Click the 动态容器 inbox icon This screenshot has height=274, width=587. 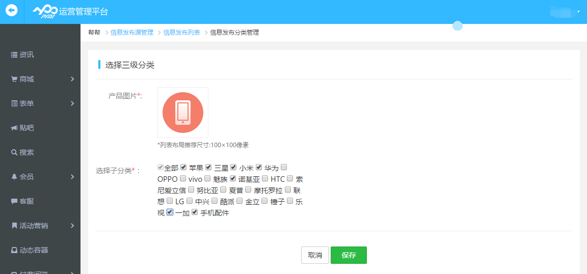point(14,250)
